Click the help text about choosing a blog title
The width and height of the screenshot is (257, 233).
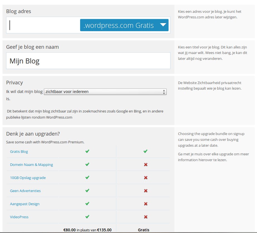[212, 53]
